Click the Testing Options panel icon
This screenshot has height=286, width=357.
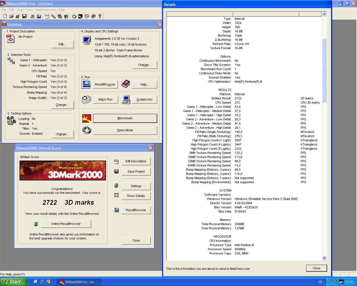pyautogui.click(x=11, y=121)
